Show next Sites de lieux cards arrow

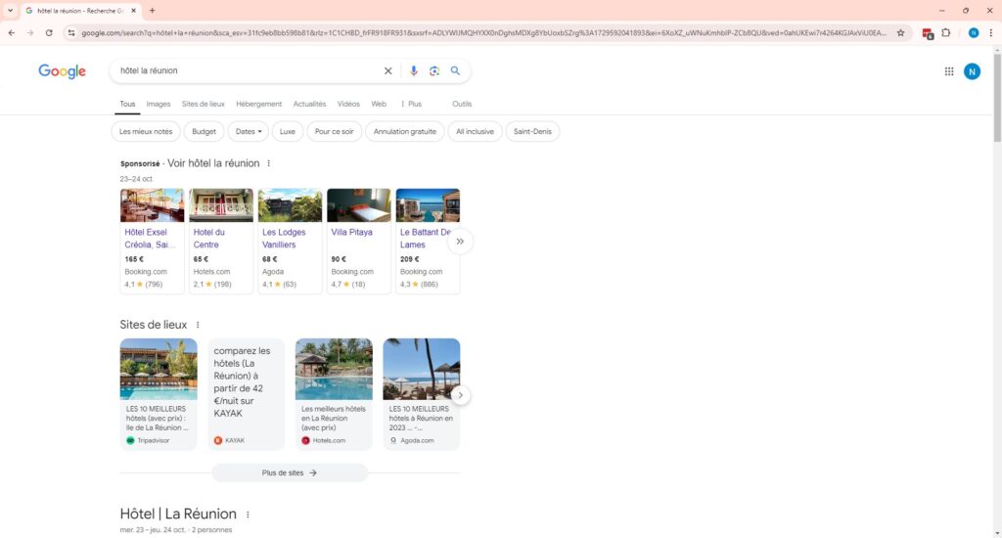[x=460, y=395]
